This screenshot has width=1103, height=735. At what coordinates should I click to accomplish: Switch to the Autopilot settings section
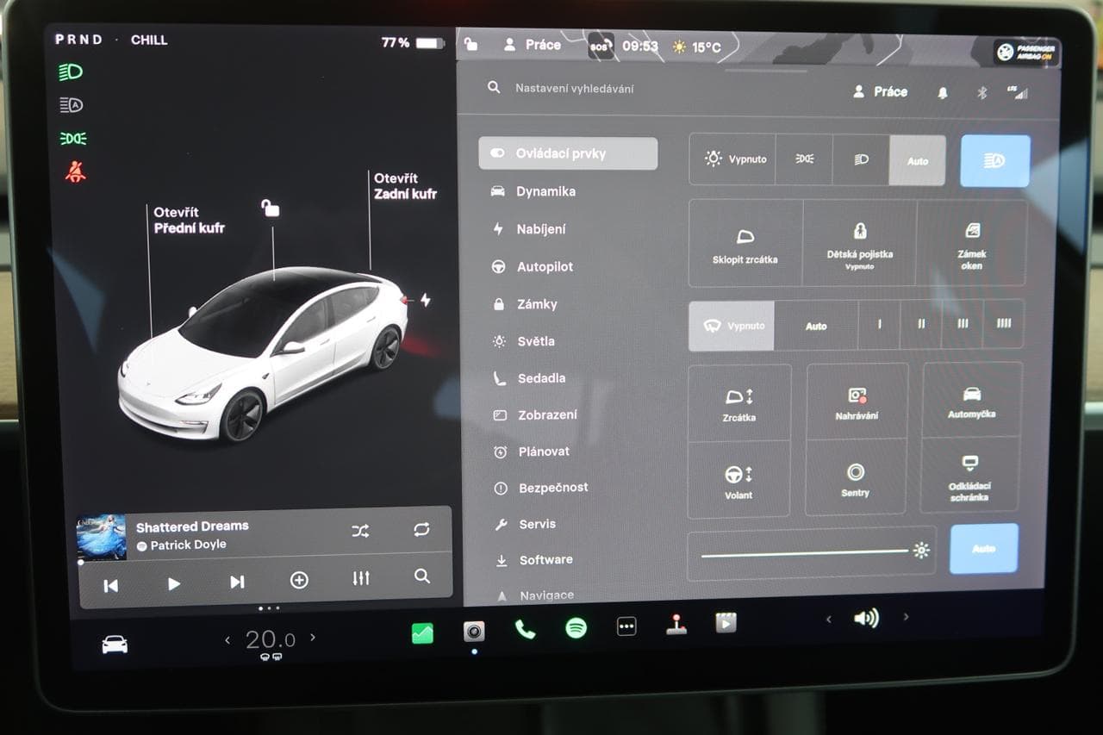pyautogui.click(x=544, y=266)
